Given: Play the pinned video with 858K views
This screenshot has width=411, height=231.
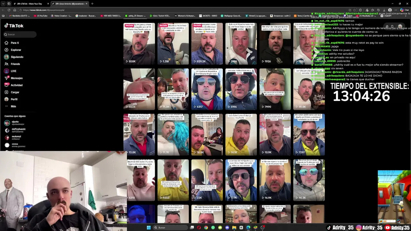Looking at the screenshot, I should (x=139, y=44).
